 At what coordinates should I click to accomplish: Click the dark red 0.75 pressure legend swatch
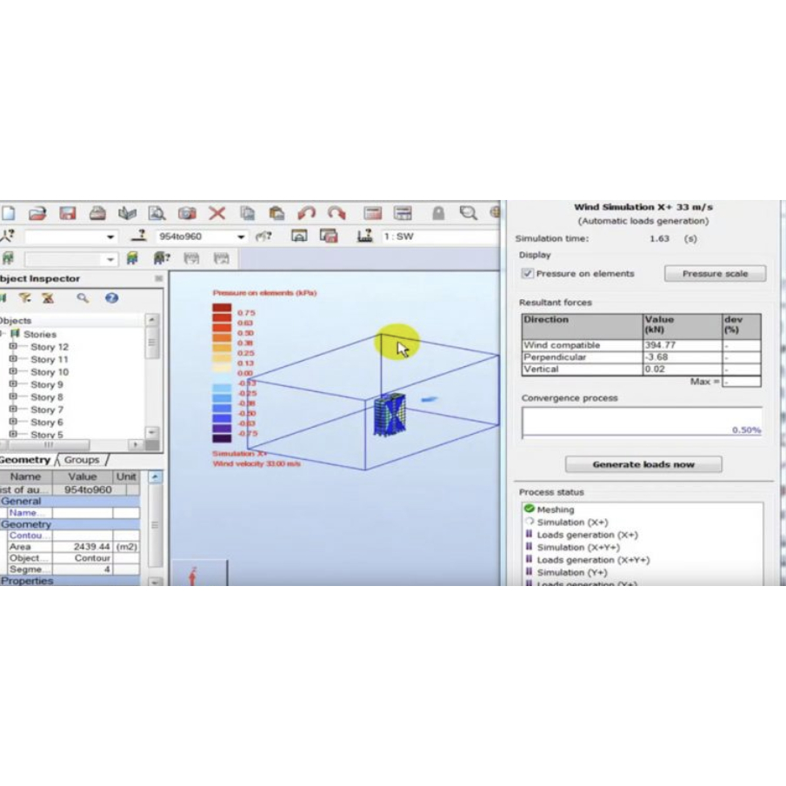222,309
